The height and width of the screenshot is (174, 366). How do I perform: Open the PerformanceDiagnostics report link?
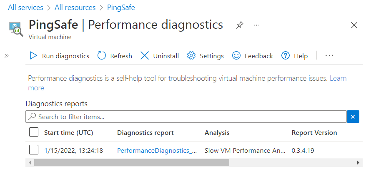[157, 150]
